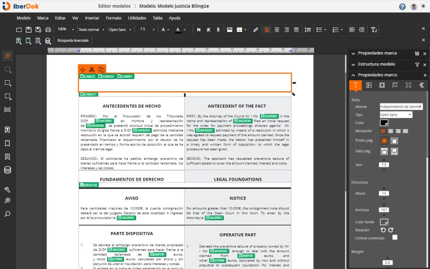
Task: Click the user avatar in header
Action: 414,7
